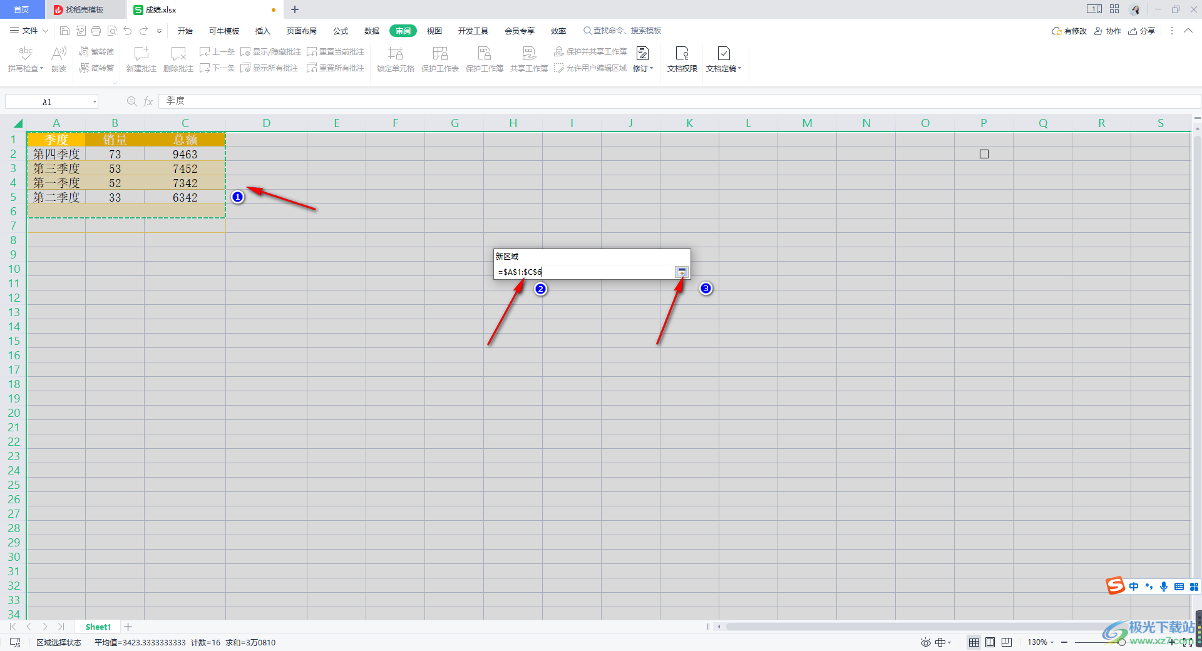Click 允许用户编辑区域 button
Image resolution: width=1202 pixels, height=651 pixels.
[x=590, y=68]
